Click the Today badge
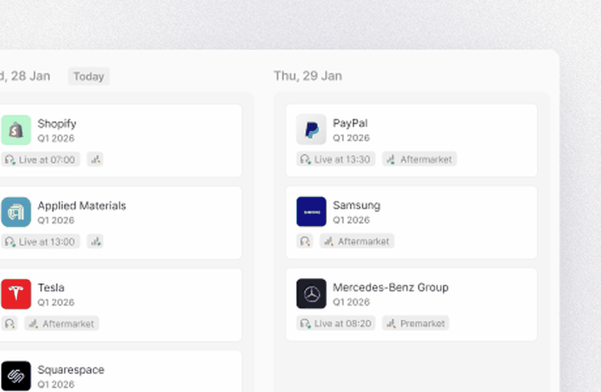601x392 pixels. click(x=89, y=76)
